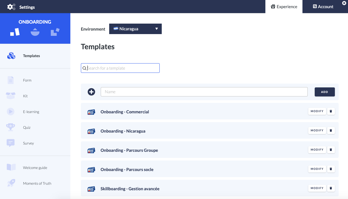Select the Onboarding - Parcours Groupe name
The height and width of the screenshot is (199, 348).
[x=129, y=150]
